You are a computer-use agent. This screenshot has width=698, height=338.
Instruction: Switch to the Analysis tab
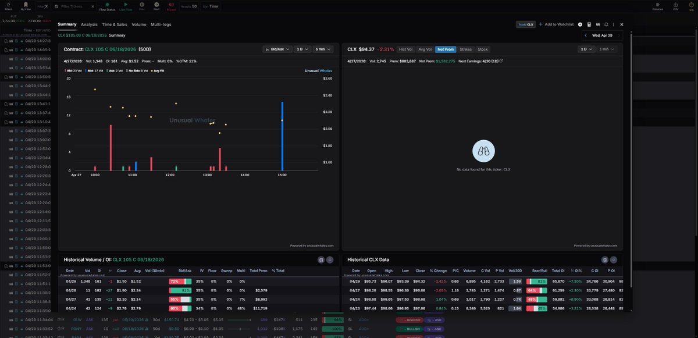pyautogui.click(x=89, y=24)
